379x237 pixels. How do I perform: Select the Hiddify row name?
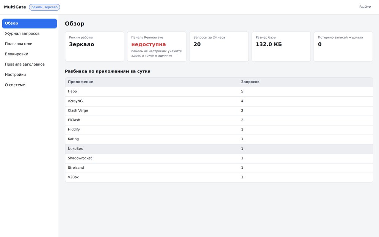(74, 130)
